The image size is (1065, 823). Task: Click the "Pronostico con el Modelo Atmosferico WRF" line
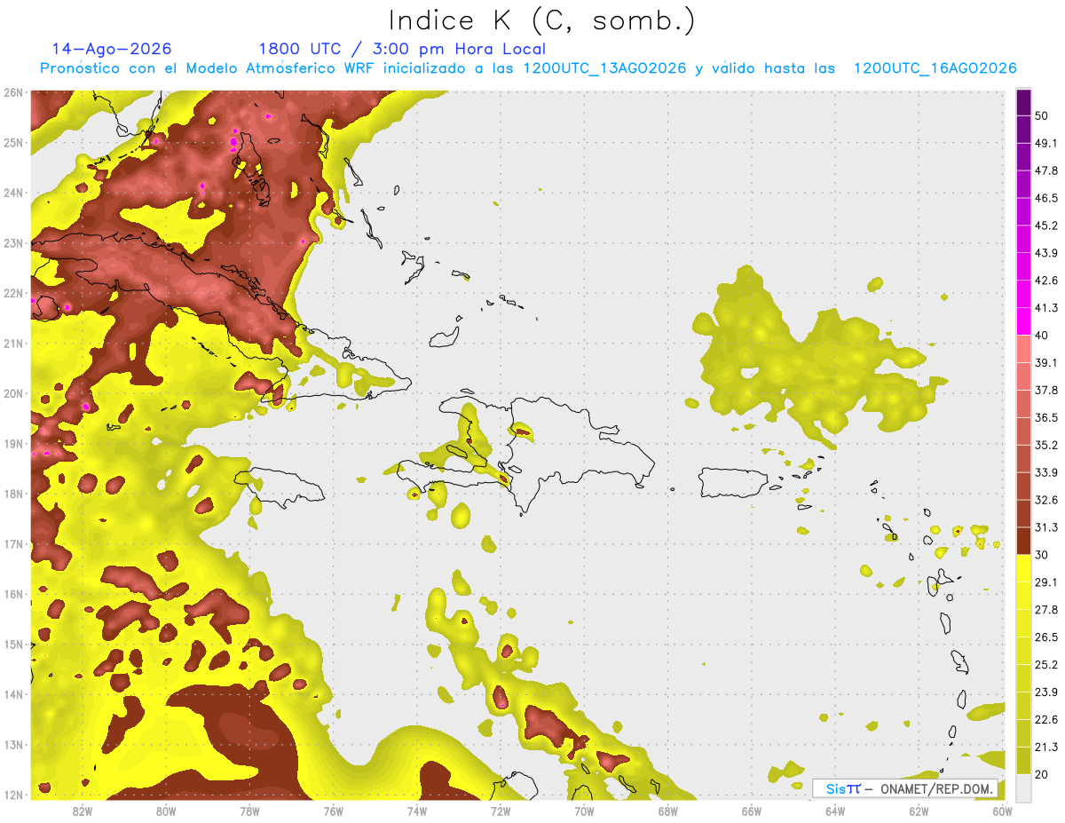[x=528, y=68]
